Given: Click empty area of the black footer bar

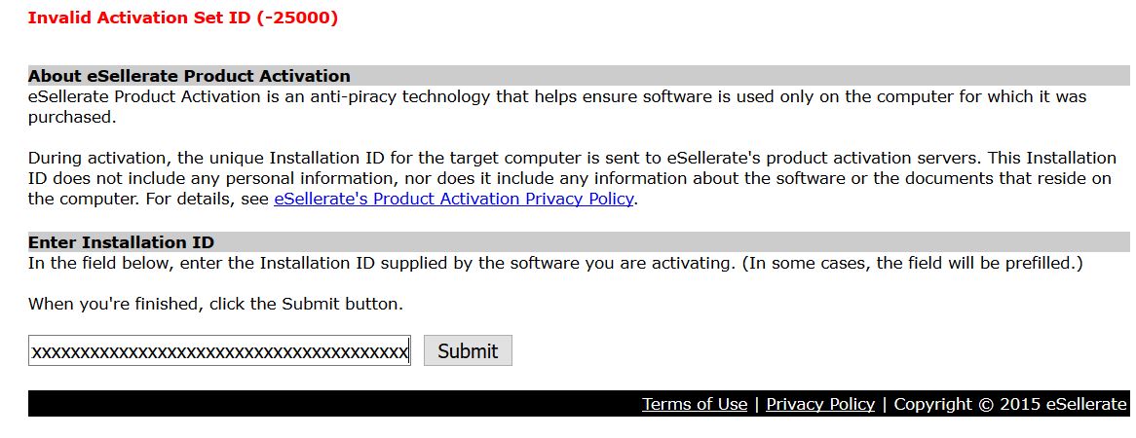Looking at the screenshot, I should click(326, 403).
